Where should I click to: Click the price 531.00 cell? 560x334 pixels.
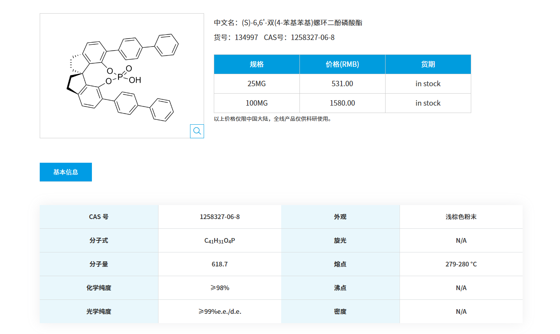pos(342,83)
